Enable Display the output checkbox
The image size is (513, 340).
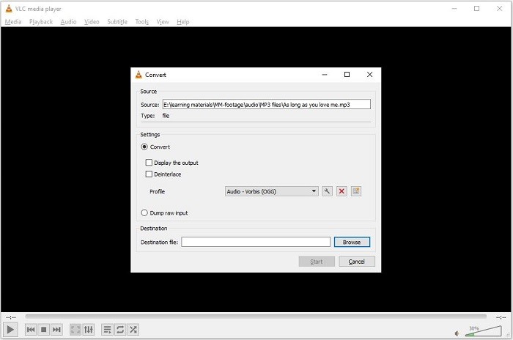[x=149, y=163]
